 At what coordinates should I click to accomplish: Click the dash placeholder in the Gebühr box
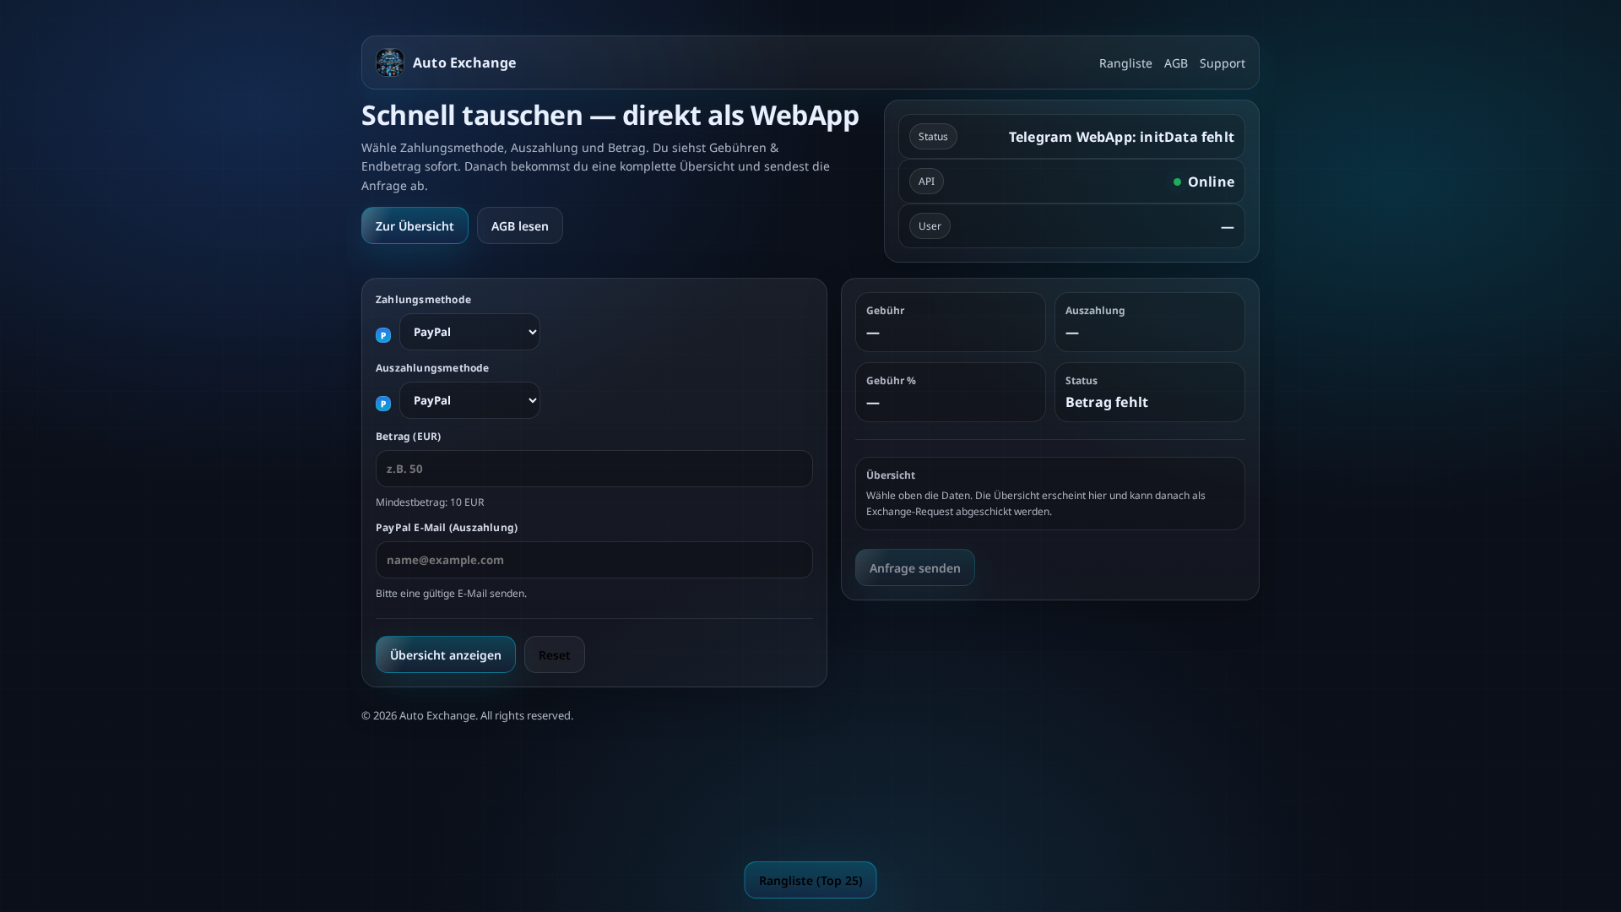[874, 334]
